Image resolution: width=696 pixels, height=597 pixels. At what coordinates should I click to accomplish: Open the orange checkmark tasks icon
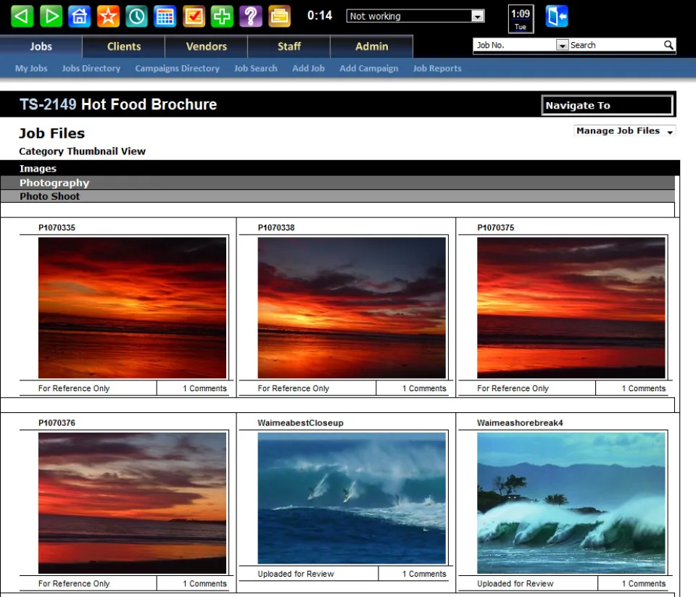point(194,17)
